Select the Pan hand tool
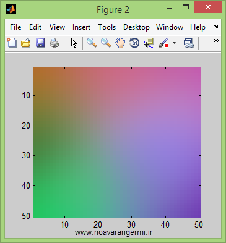226x243 pixels. point(120,43)
